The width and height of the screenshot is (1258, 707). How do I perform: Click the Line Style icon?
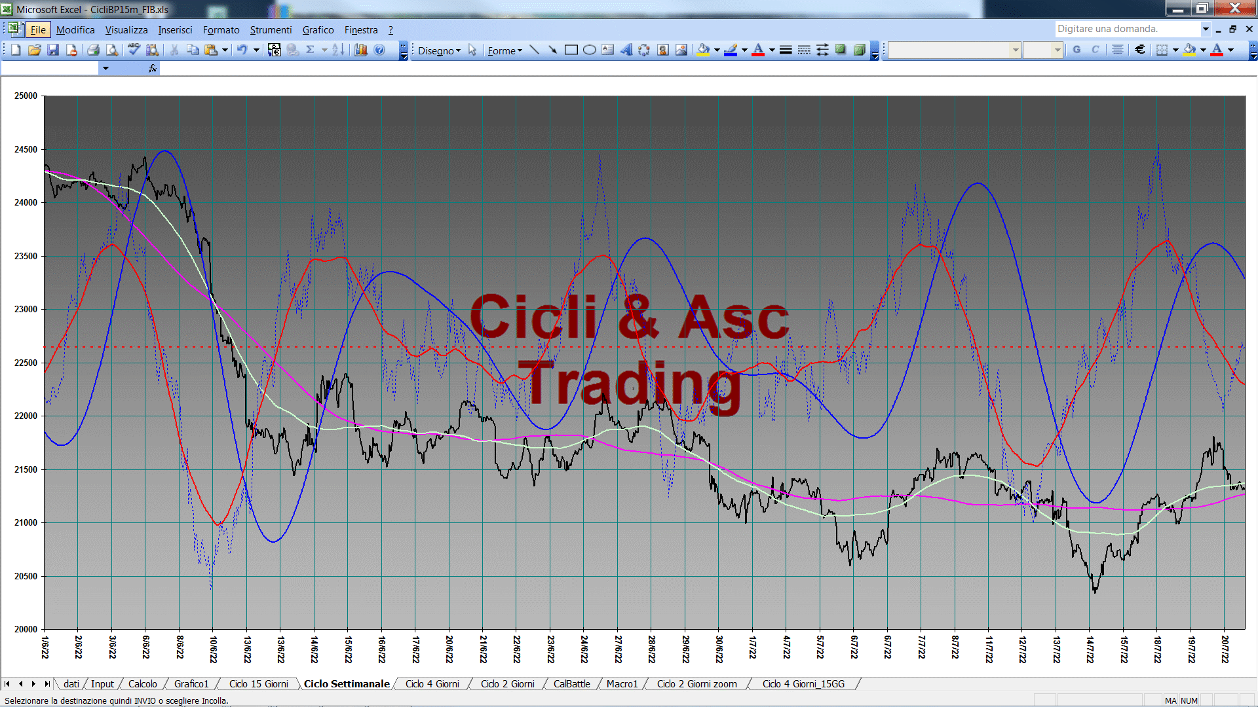(x=786, y=50)
